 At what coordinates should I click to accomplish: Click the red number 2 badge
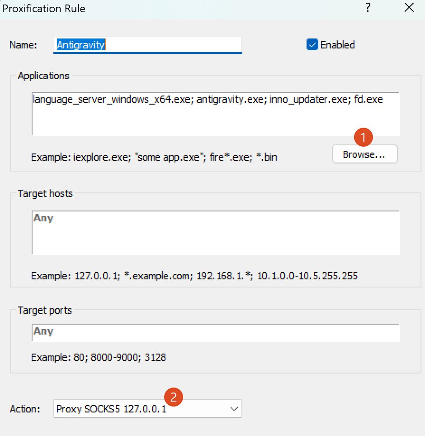point(174,398)
